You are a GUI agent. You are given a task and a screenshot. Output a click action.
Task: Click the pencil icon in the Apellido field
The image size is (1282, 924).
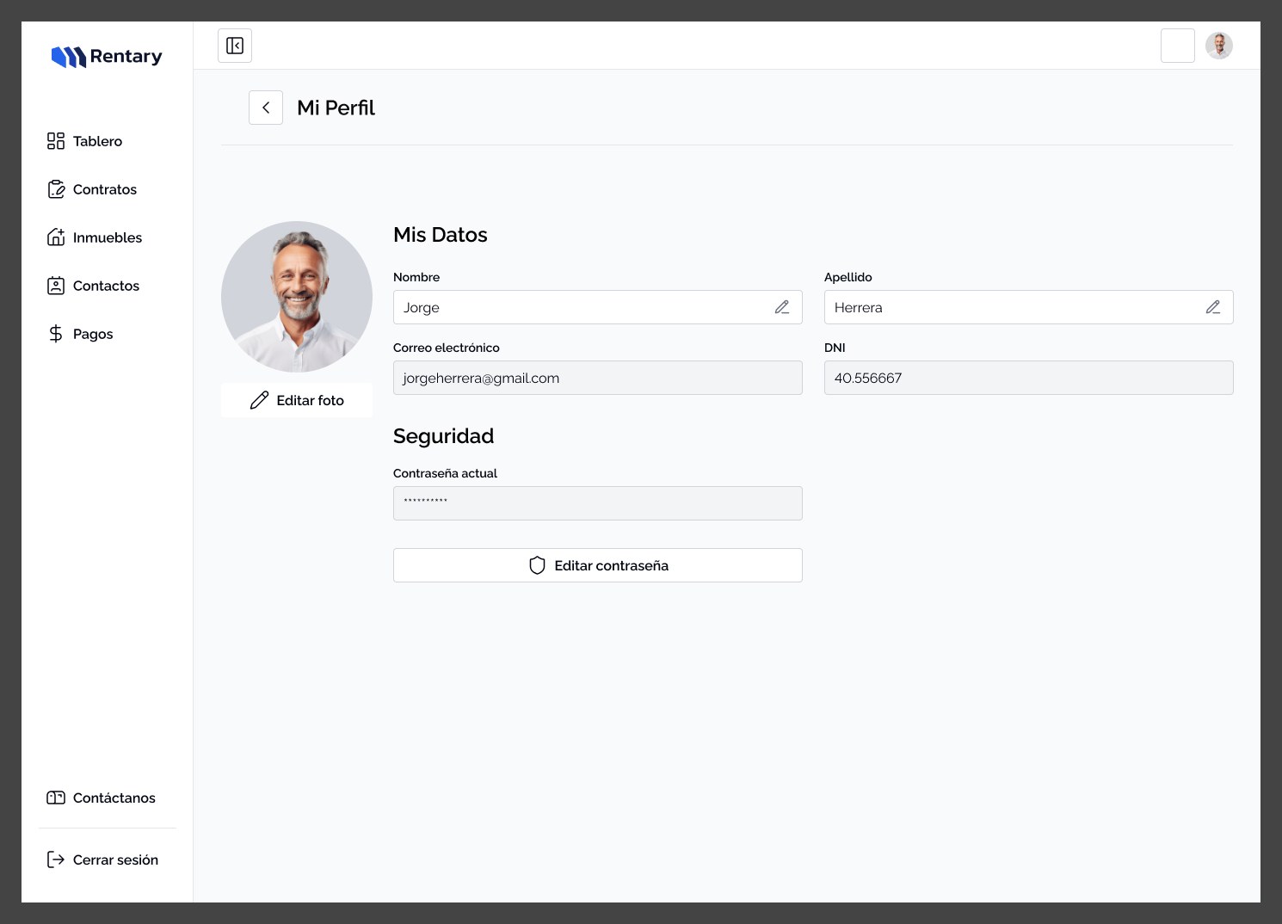point(1213,307)
